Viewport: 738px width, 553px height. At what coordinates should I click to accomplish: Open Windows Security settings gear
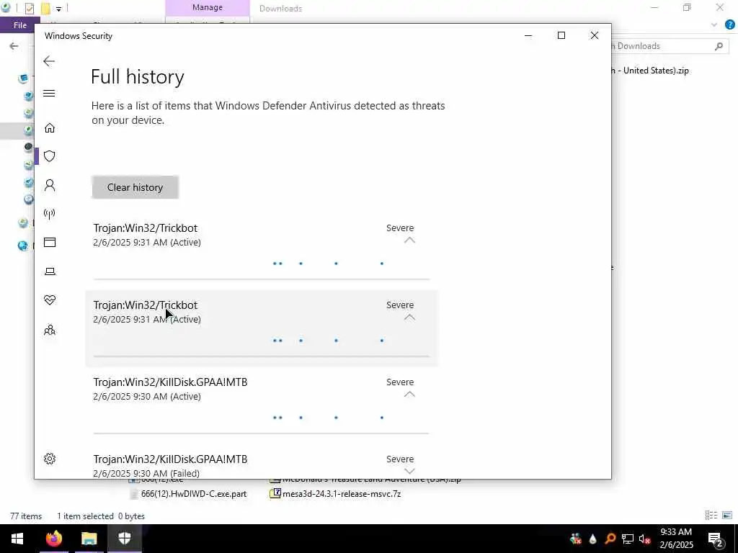point(50,459)
